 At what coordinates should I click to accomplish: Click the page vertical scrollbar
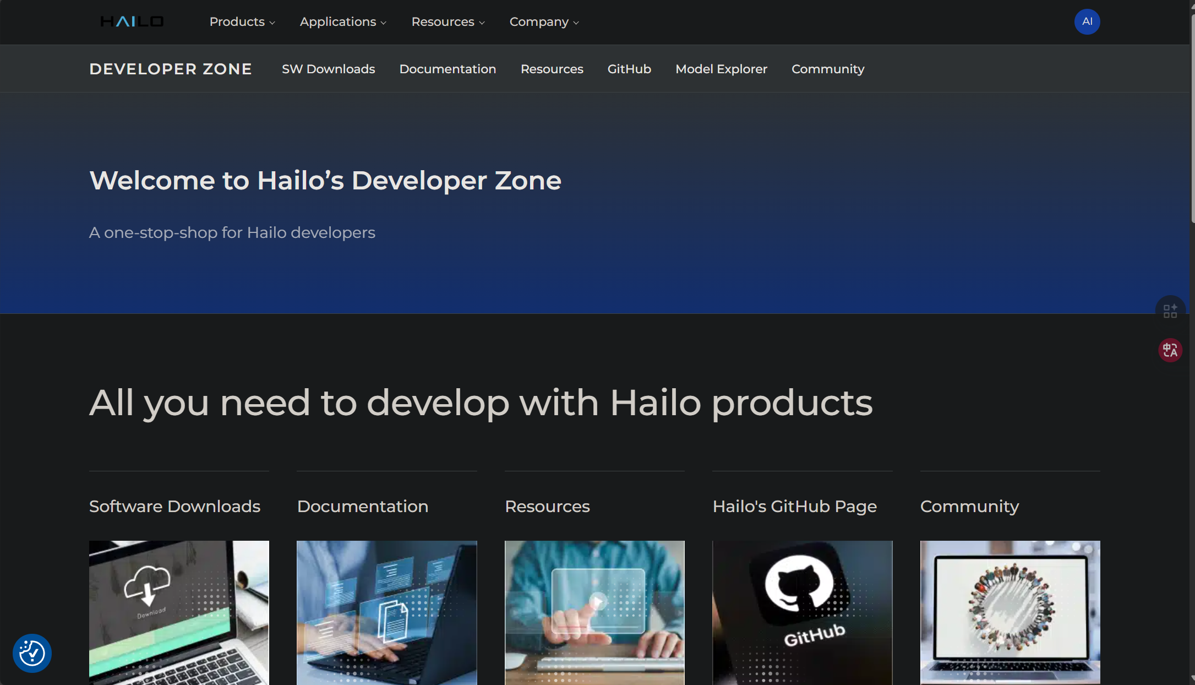pos(1192,118)
